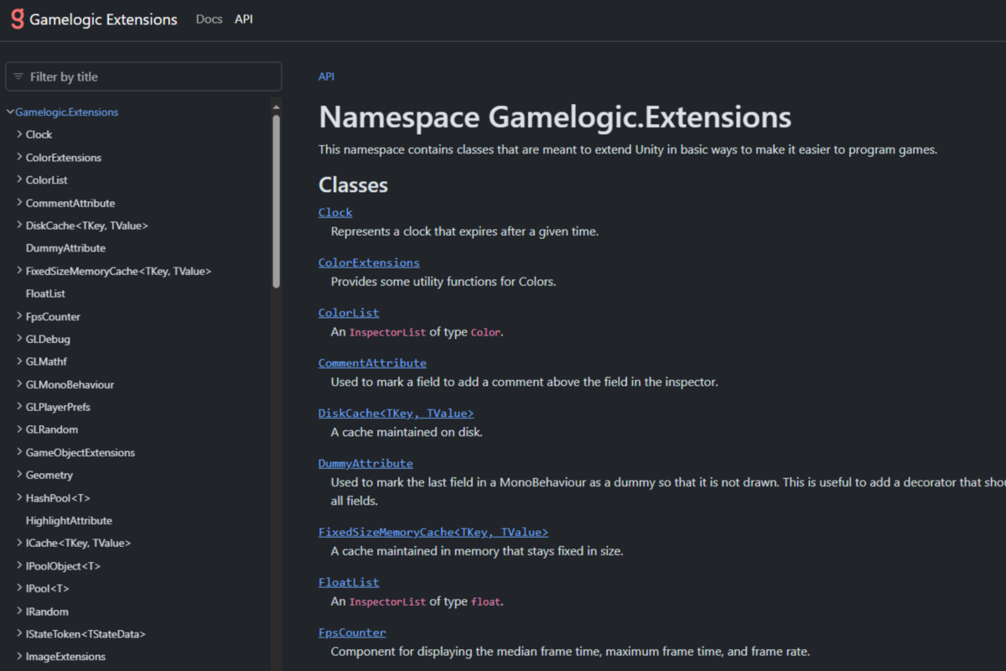The height and width of the screenshot is (671, 1006).
Task: Collapse the Gamelogic.Extensions tree node
Action: point(10,112)
